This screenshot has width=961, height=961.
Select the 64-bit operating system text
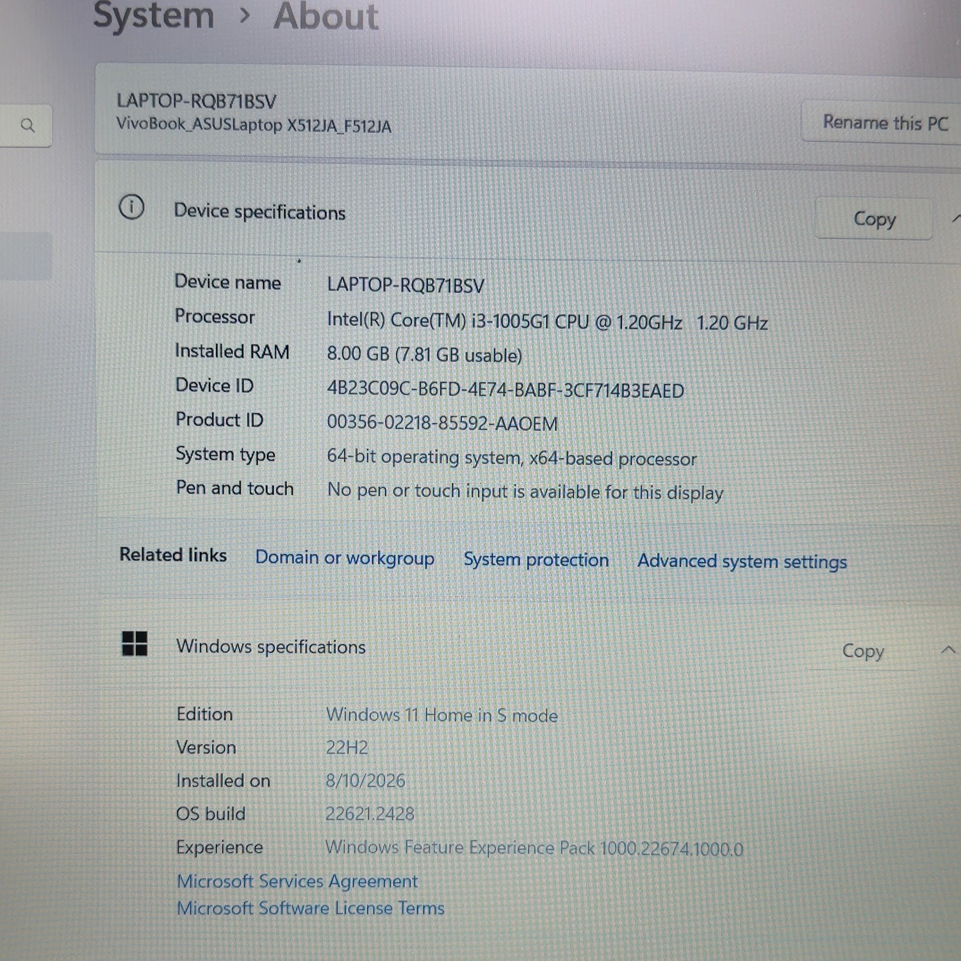coord(511,458)
